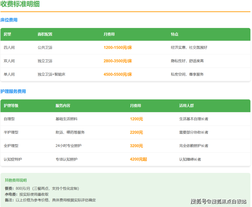Click the 4200元起 price for 认知症特护
The image size is (252, 207).
[x=138, y=159]
